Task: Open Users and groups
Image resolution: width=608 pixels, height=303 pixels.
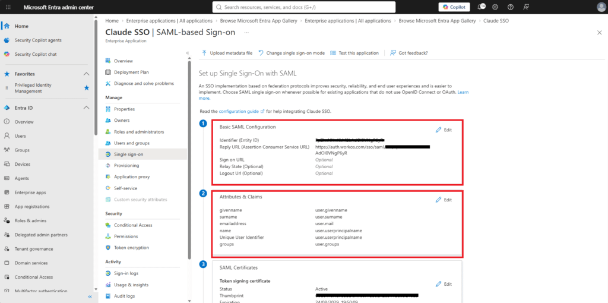Action: coord(132,143)
